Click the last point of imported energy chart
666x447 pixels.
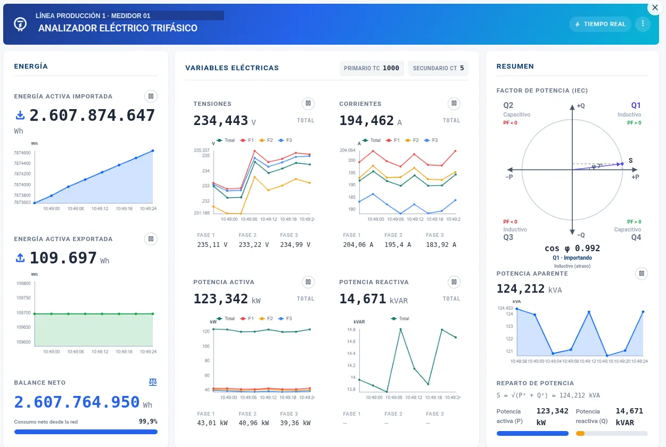coord(153,151)
